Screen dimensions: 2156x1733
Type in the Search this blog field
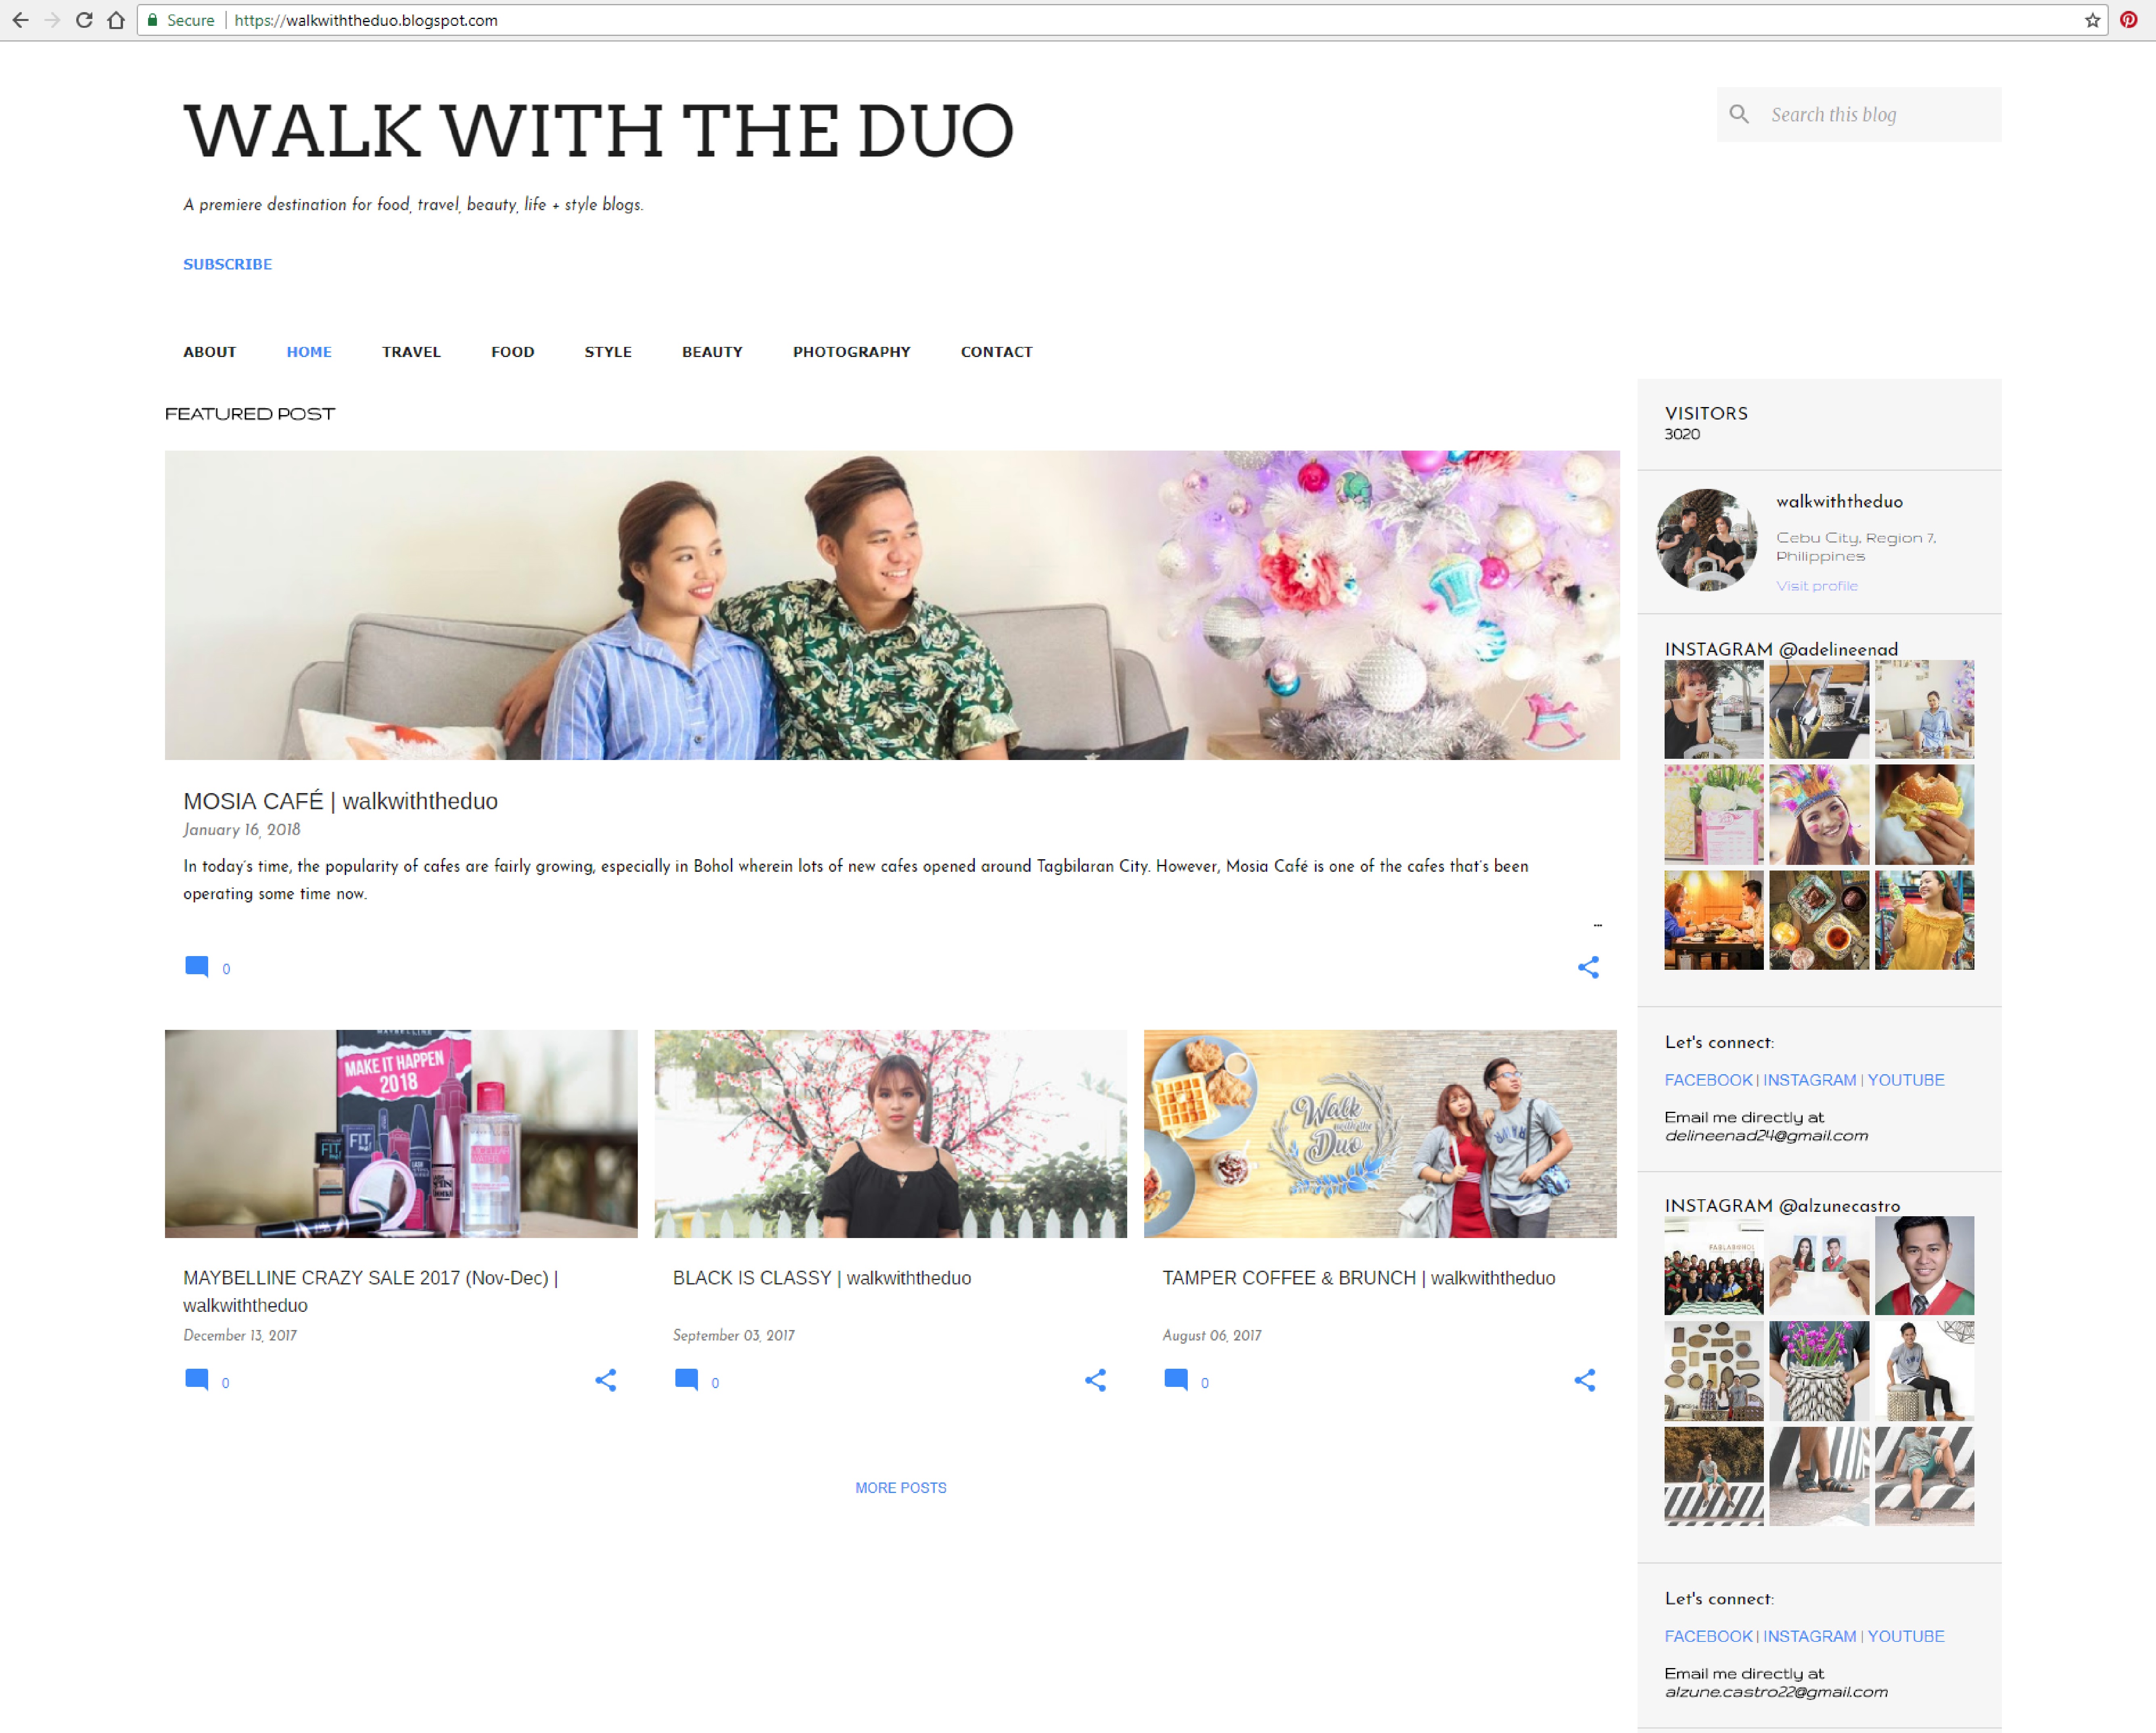pyautogui.click(x=1878, y=115)
